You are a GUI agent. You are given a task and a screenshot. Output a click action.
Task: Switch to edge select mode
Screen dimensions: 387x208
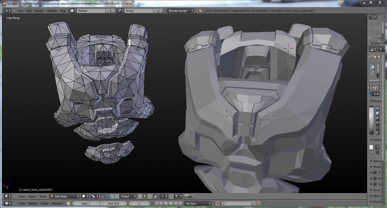145,196
